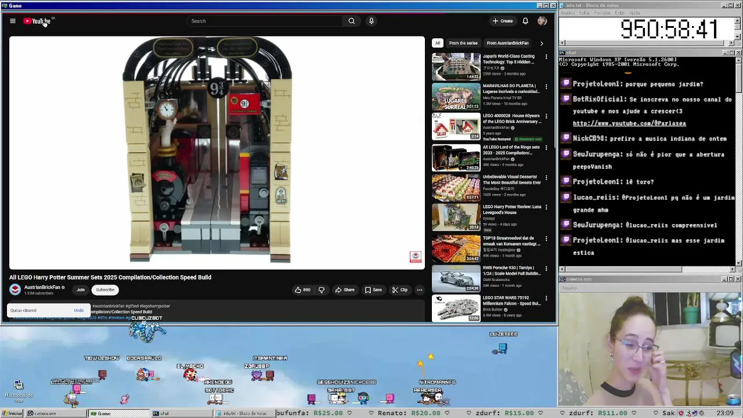Screen dimensions: 743x418
Task: Open options for LEGO 4000028 House video
Action: click(x=546, y=116)
